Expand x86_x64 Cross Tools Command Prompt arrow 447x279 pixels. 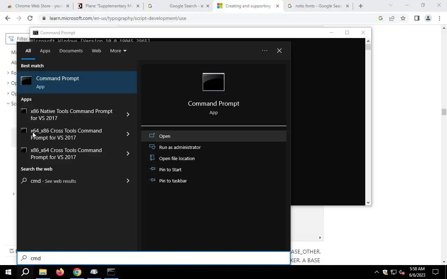point(128,153)
